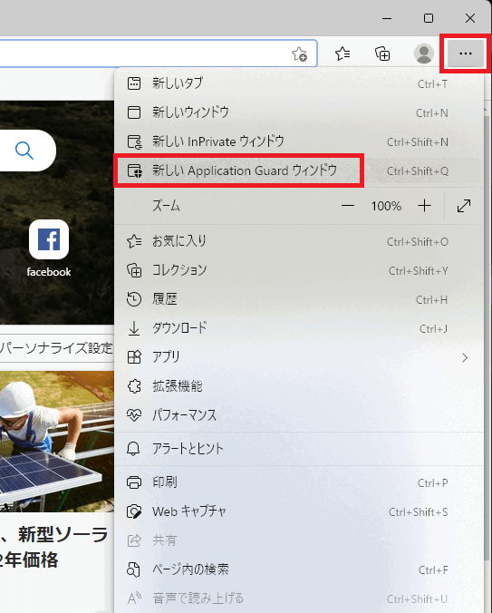492x613 pixels.
Task: Open the Settings and more ellipsis menu
Action: click(x=466, y=54)
